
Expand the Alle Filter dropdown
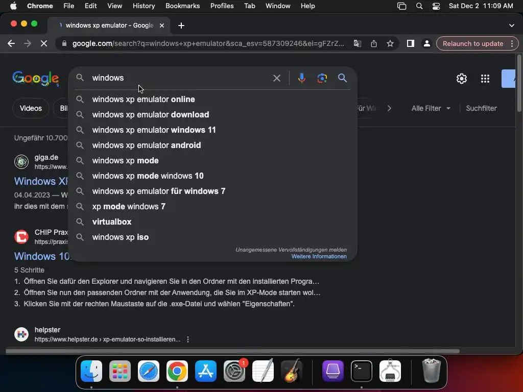(431, 108)
